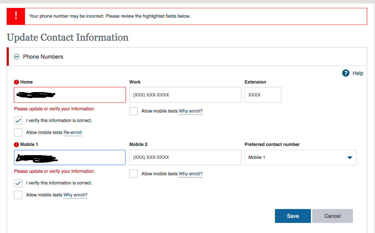Click the 'Your phone number may be incorrect' message
This screenshot has height=233, width=375.
110,16
